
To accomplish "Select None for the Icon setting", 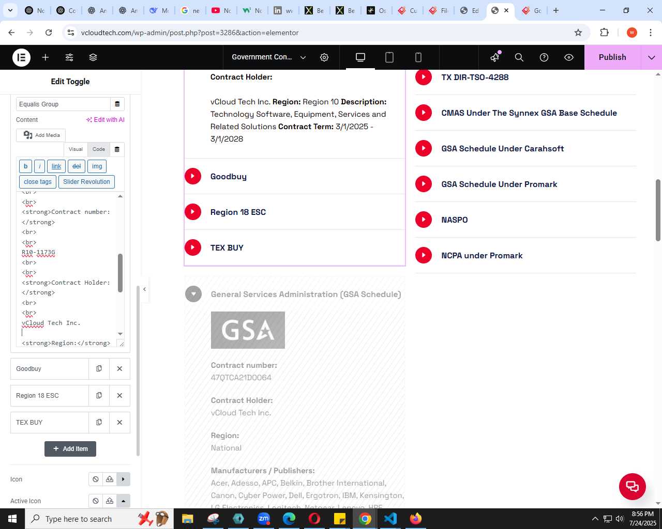I will (96, 479).
